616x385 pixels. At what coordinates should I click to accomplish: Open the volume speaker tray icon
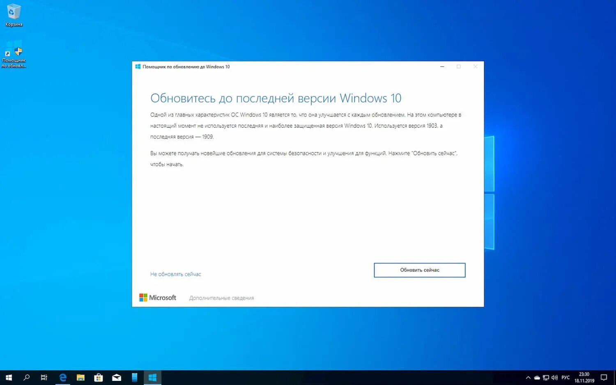coord(554,378)
